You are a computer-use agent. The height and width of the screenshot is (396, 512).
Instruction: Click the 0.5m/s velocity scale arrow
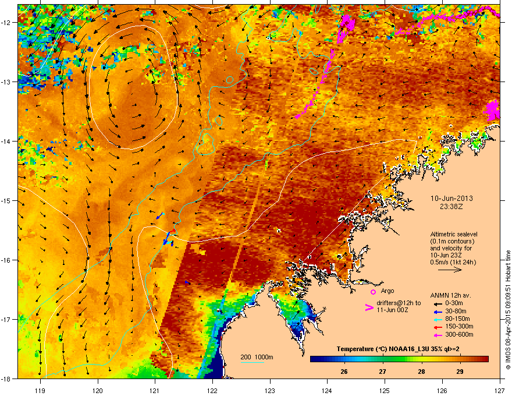point(450,270)
